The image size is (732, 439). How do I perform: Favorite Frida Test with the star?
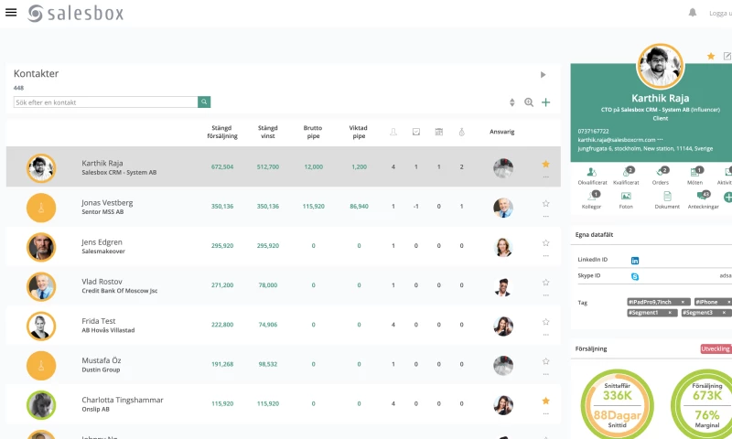[x=545, y=321]
